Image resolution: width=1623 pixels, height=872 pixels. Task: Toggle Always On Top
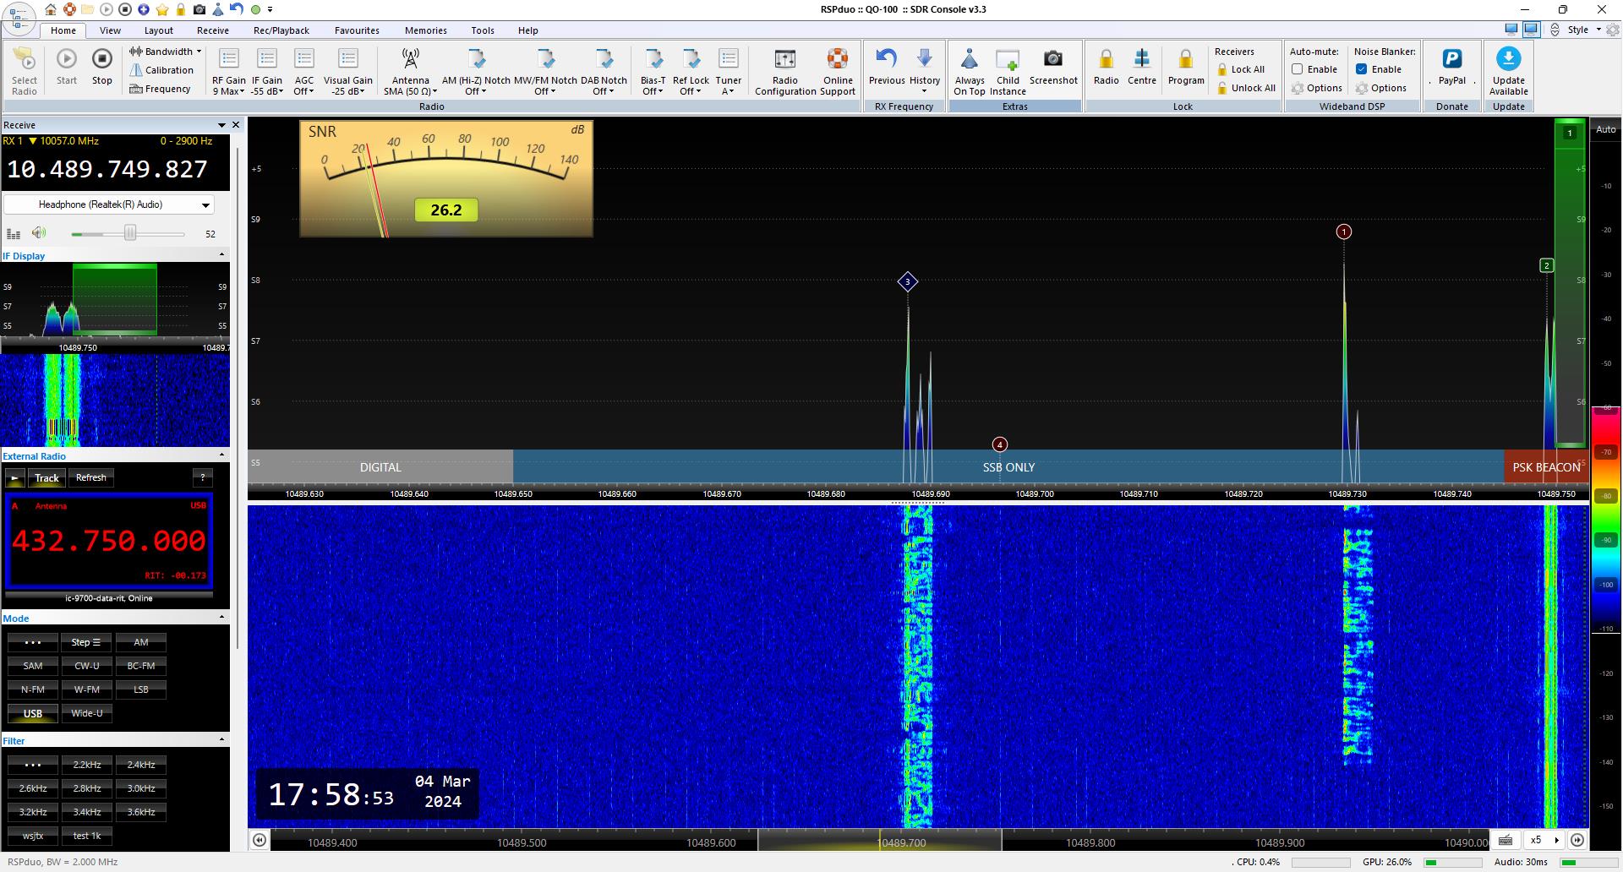click(x=970, y=59)
